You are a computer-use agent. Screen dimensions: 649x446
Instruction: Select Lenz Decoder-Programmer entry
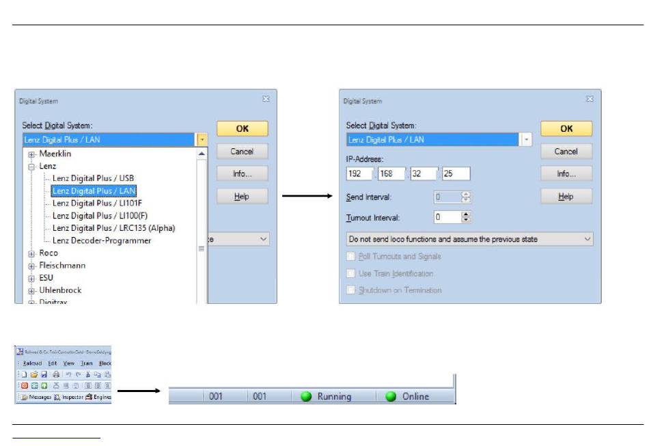tap(102, 240)
